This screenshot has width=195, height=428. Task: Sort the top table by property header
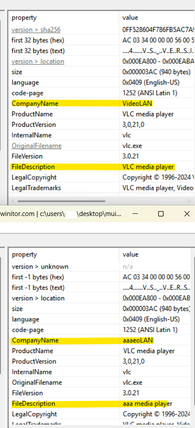tap(64, 18)
